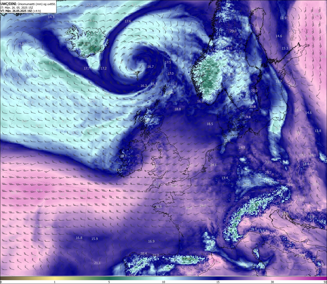The height and width of the screenshot is (284, 327).
Task: Click the map value '24.2'
Action: [x=255, y=274]
